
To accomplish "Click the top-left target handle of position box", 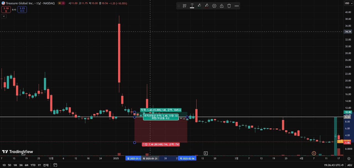I will 134,112.
